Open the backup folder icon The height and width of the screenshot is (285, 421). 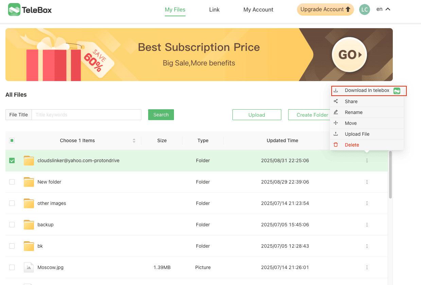[x=29, y=225]
